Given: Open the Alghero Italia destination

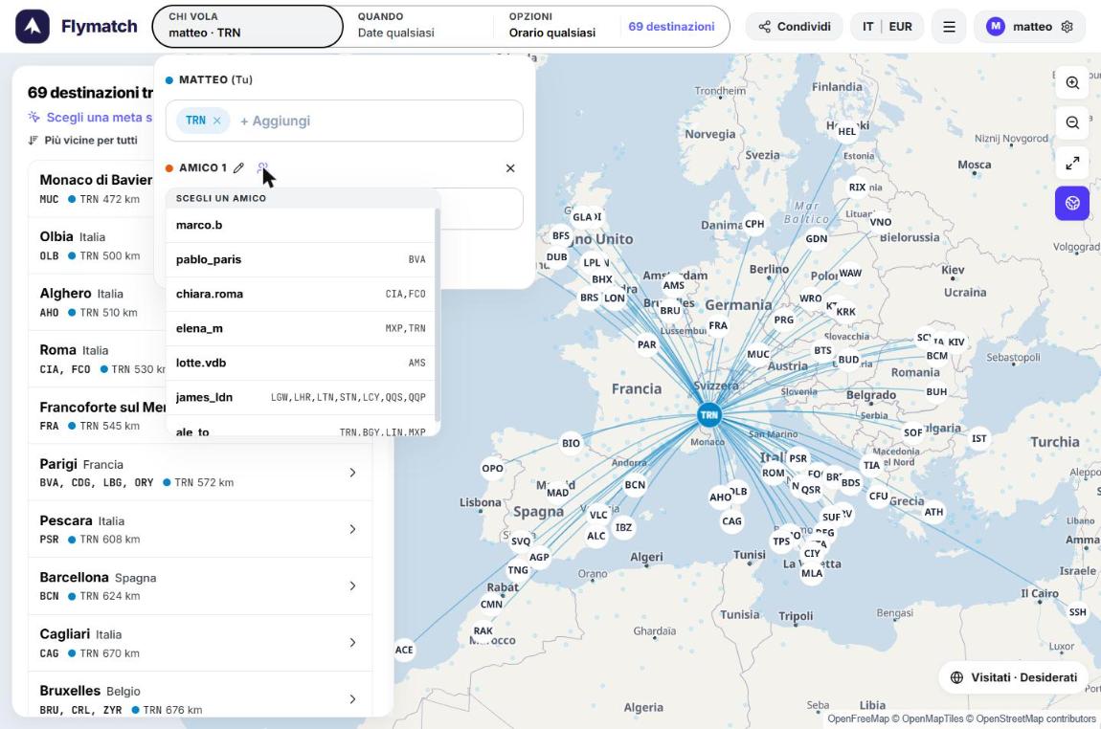Looking at the screenshot, I should [x=96, y=302].
